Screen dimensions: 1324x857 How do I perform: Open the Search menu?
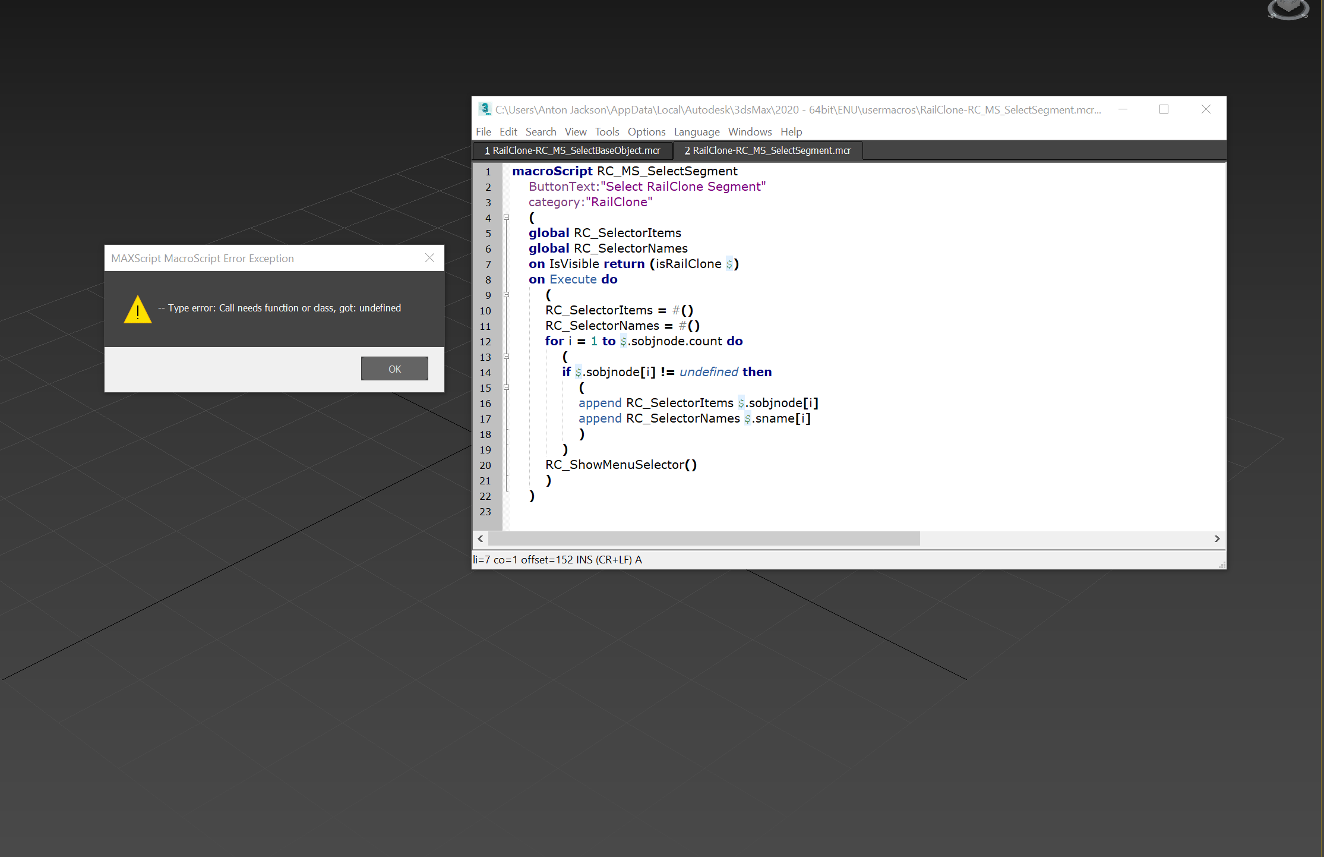[x=541, y=132]
